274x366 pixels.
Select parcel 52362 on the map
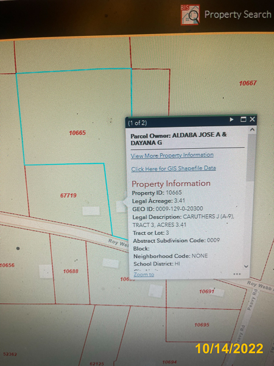coord(10,354)
